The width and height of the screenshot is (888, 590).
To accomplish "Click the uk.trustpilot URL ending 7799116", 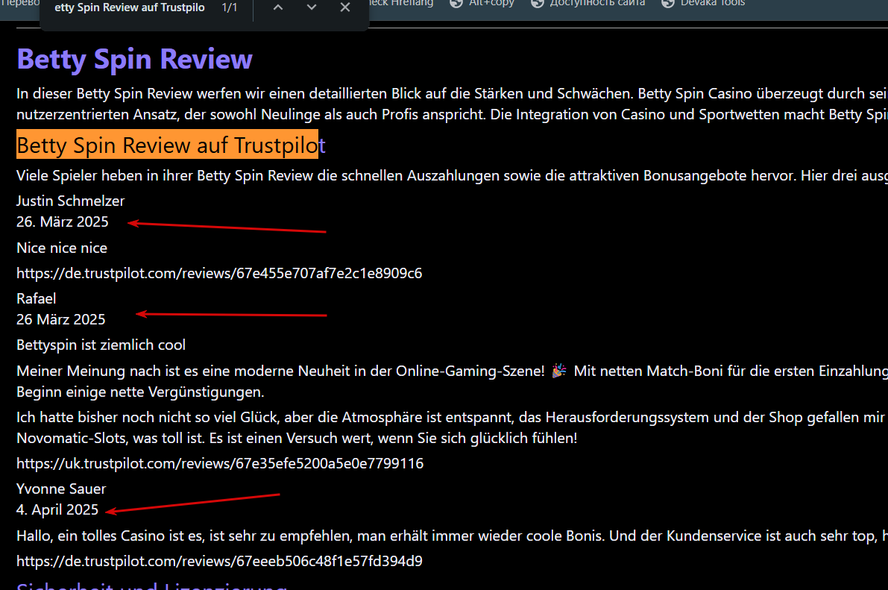I will coord(220,464).
